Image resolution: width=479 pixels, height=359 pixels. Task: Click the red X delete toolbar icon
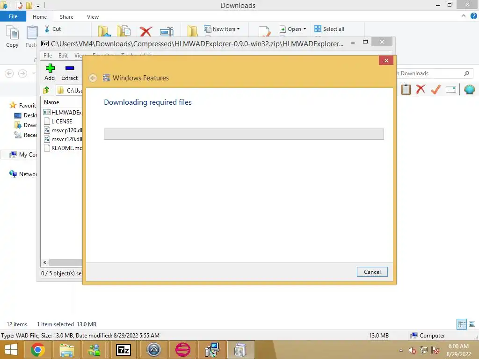pyautogui.click(x=421, y=89)
